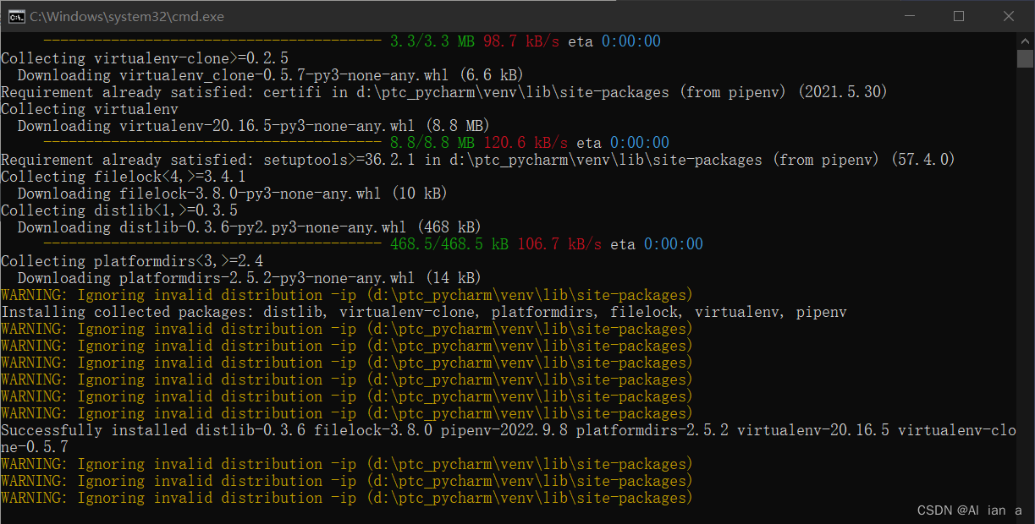The image size is (1035, 524).
Task: Click the title text C:\Windows\system32\cmd.exe
Action: coord(127,16)
